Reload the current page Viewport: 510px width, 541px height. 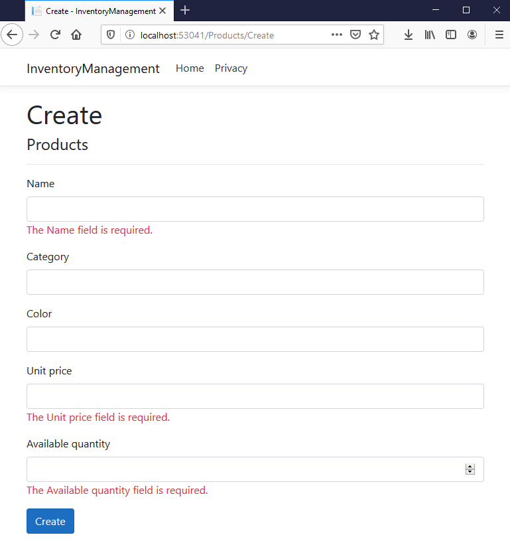pos(56,35)
